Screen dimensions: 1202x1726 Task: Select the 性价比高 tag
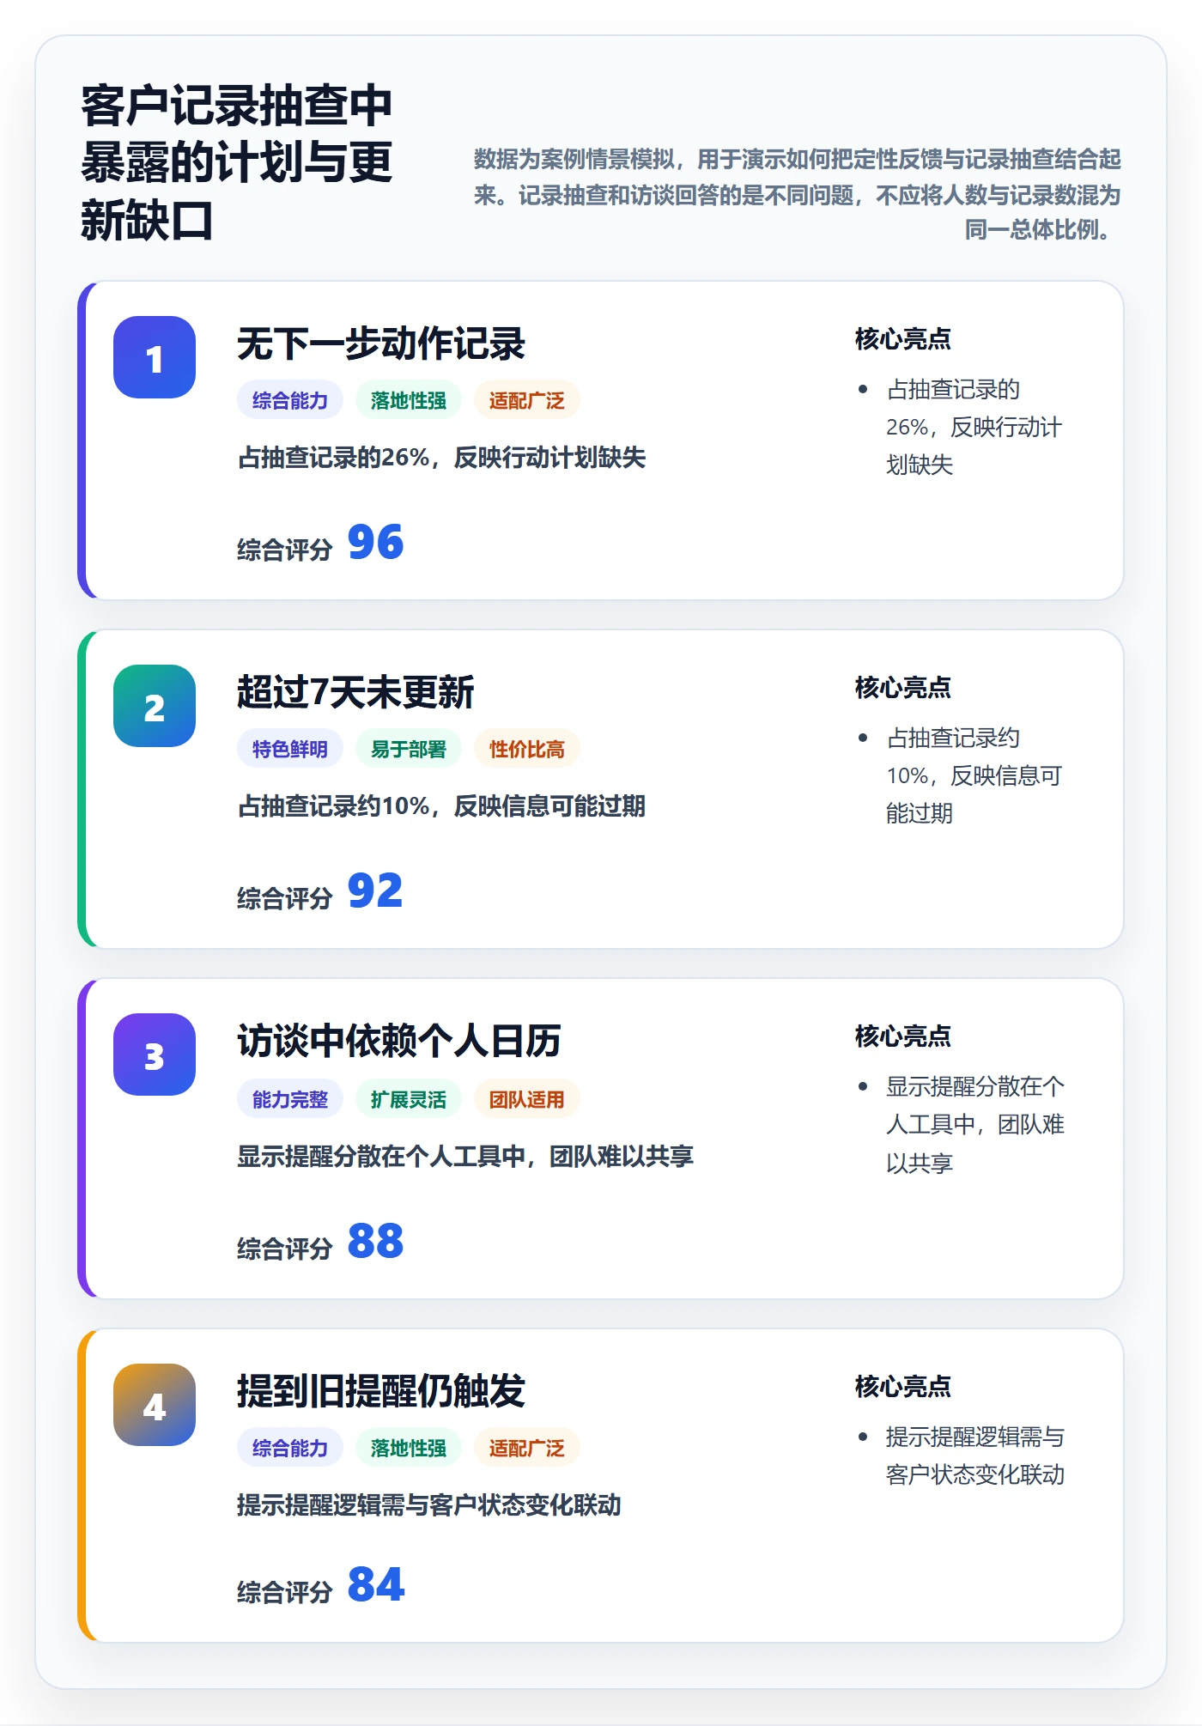[527, 749]
